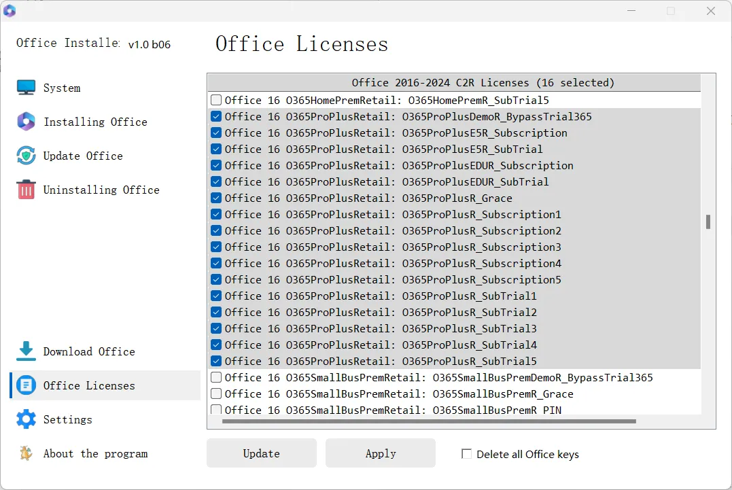Click the Apply button
The width and height of the screenshot is (732, 490).
tap(381, 453)
